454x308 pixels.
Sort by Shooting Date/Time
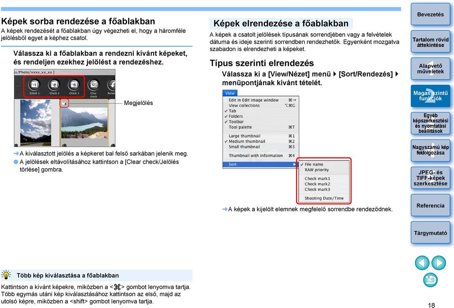[x=324, y=198]
